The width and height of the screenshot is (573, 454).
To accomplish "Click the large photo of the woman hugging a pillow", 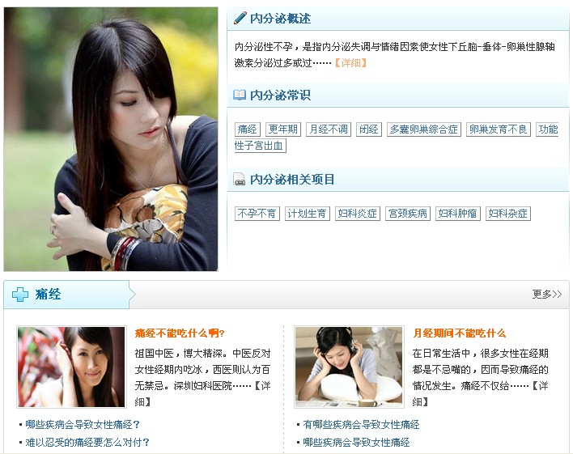I will pyautogui.click(x=111, y=139).
